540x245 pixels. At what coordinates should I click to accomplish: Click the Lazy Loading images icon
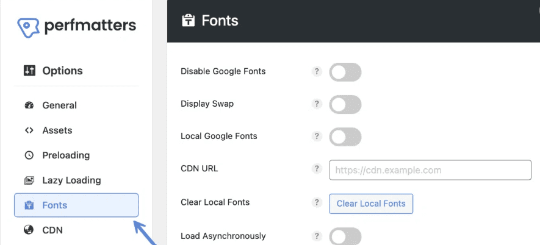tap(29, 180)
